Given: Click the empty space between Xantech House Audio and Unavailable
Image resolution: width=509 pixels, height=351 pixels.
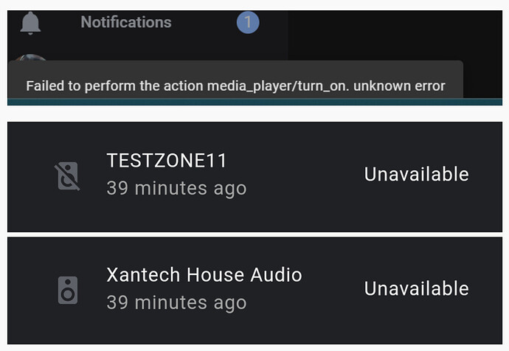Looking at the screenshot, I should [x=332, y=289].
